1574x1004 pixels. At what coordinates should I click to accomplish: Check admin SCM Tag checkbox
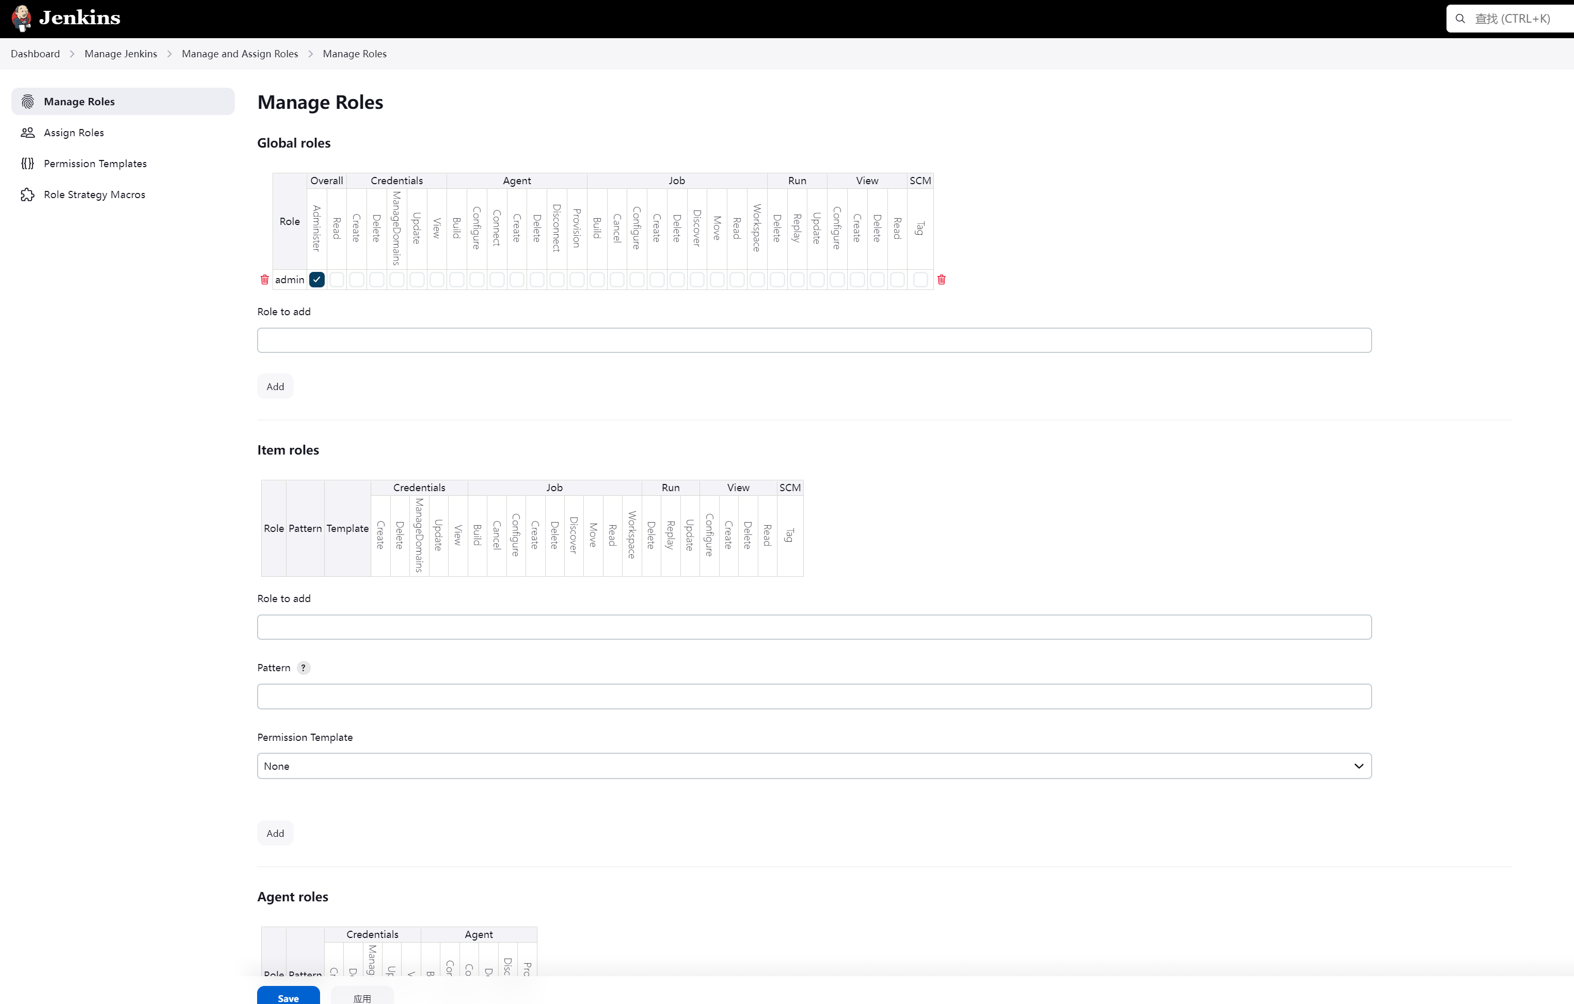[920, 280]
